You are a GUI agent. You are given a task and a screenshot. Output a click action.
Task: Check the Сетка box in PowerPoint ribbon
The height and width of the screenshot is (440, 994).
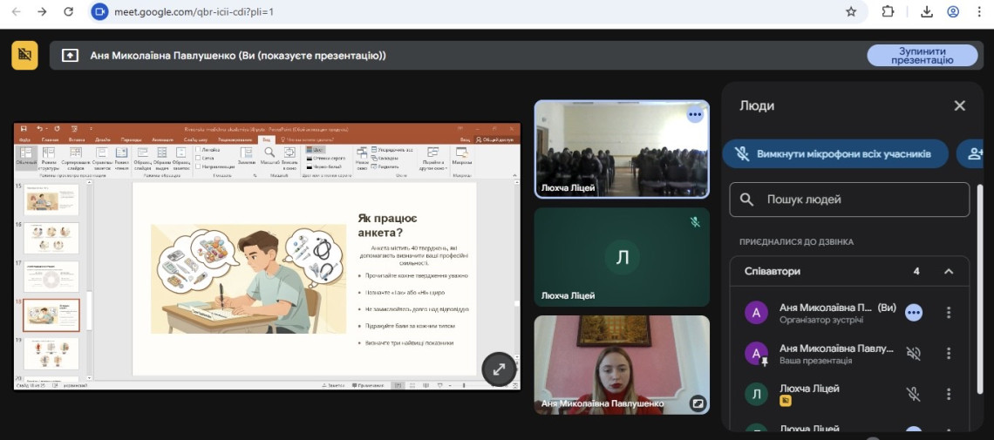[x=200, y=158]
